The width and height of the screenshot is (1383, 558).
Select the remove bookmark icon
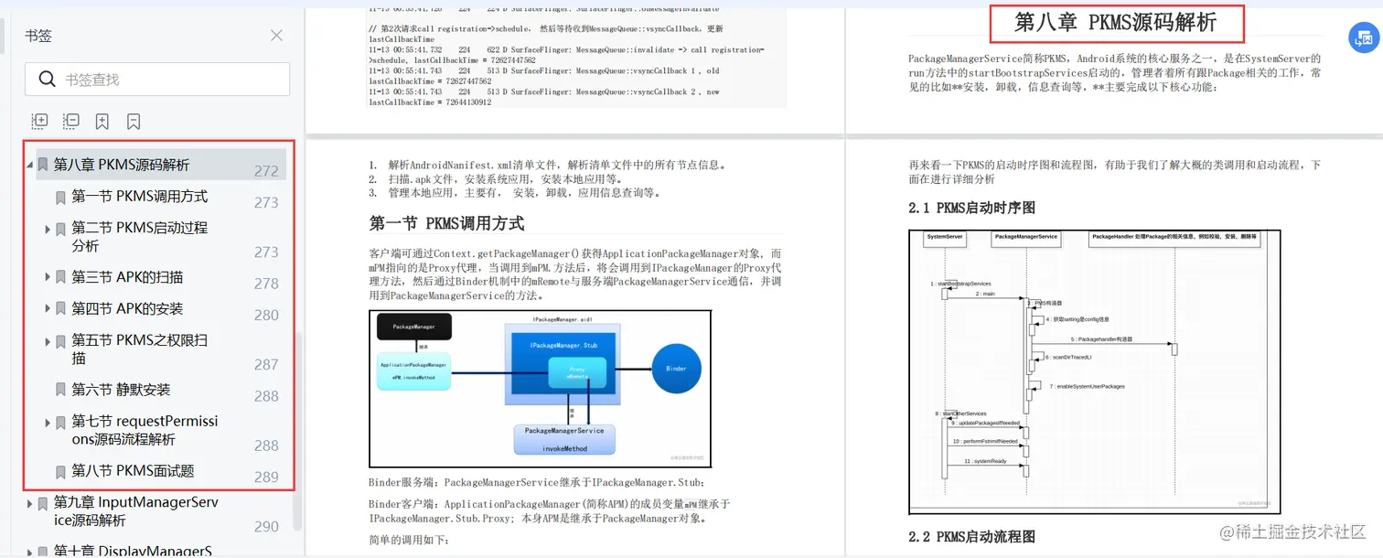pyautogui.click(x=132, y=121)
